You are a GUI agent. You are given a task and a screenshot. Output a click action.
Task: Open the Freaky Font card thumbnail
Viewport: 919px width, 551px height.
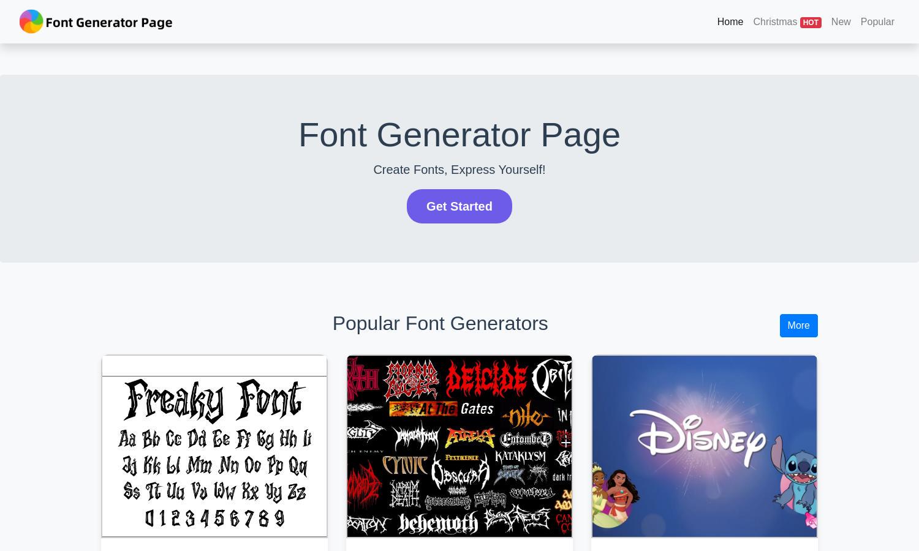tap(214, 446)
